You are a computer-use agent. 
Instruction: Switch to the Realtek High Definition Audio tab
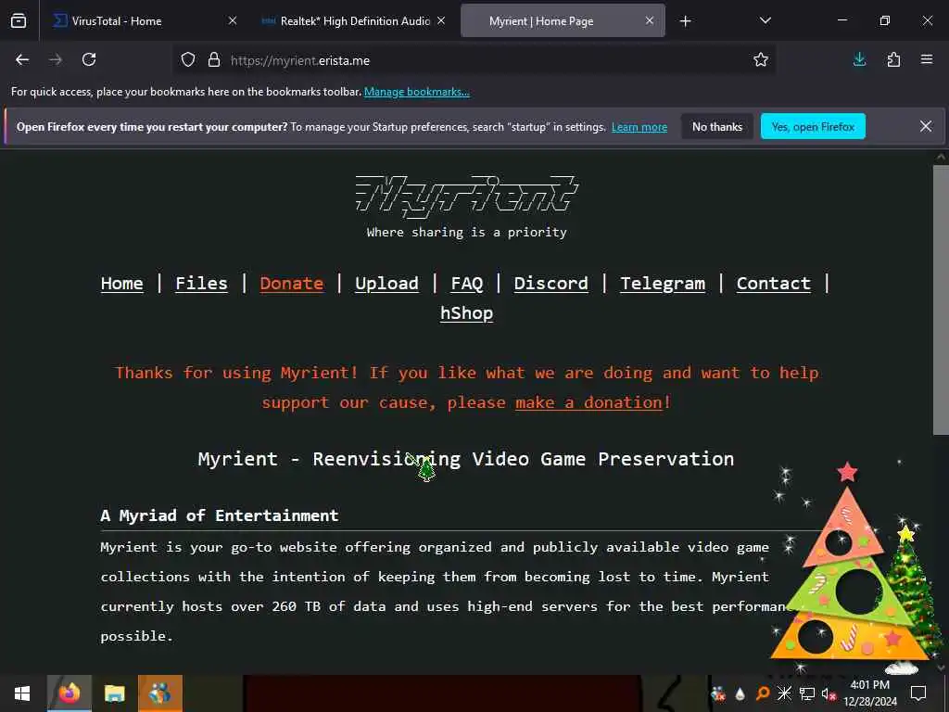pyautogui.click(x=355, y=21)
